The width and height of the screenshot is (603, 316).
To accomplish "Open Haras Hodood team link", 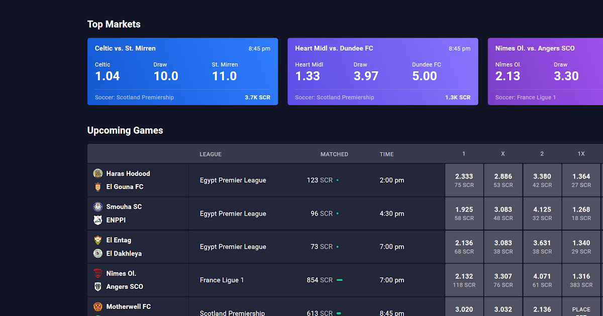I will tap(128, 174).
